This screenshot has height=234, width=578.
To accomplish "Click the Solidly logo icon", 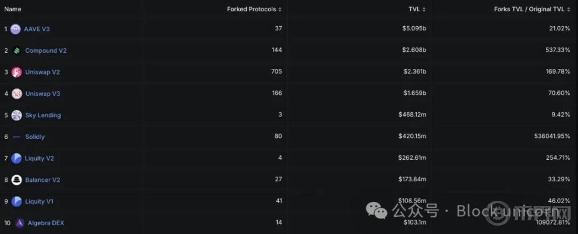I will [x=17, y=137].
